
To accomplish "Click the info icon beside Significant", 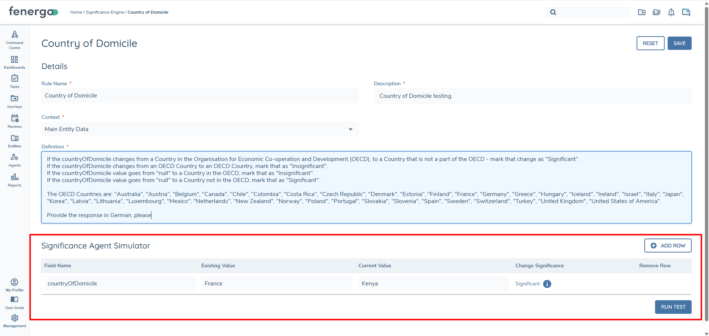I will (547, 284).
